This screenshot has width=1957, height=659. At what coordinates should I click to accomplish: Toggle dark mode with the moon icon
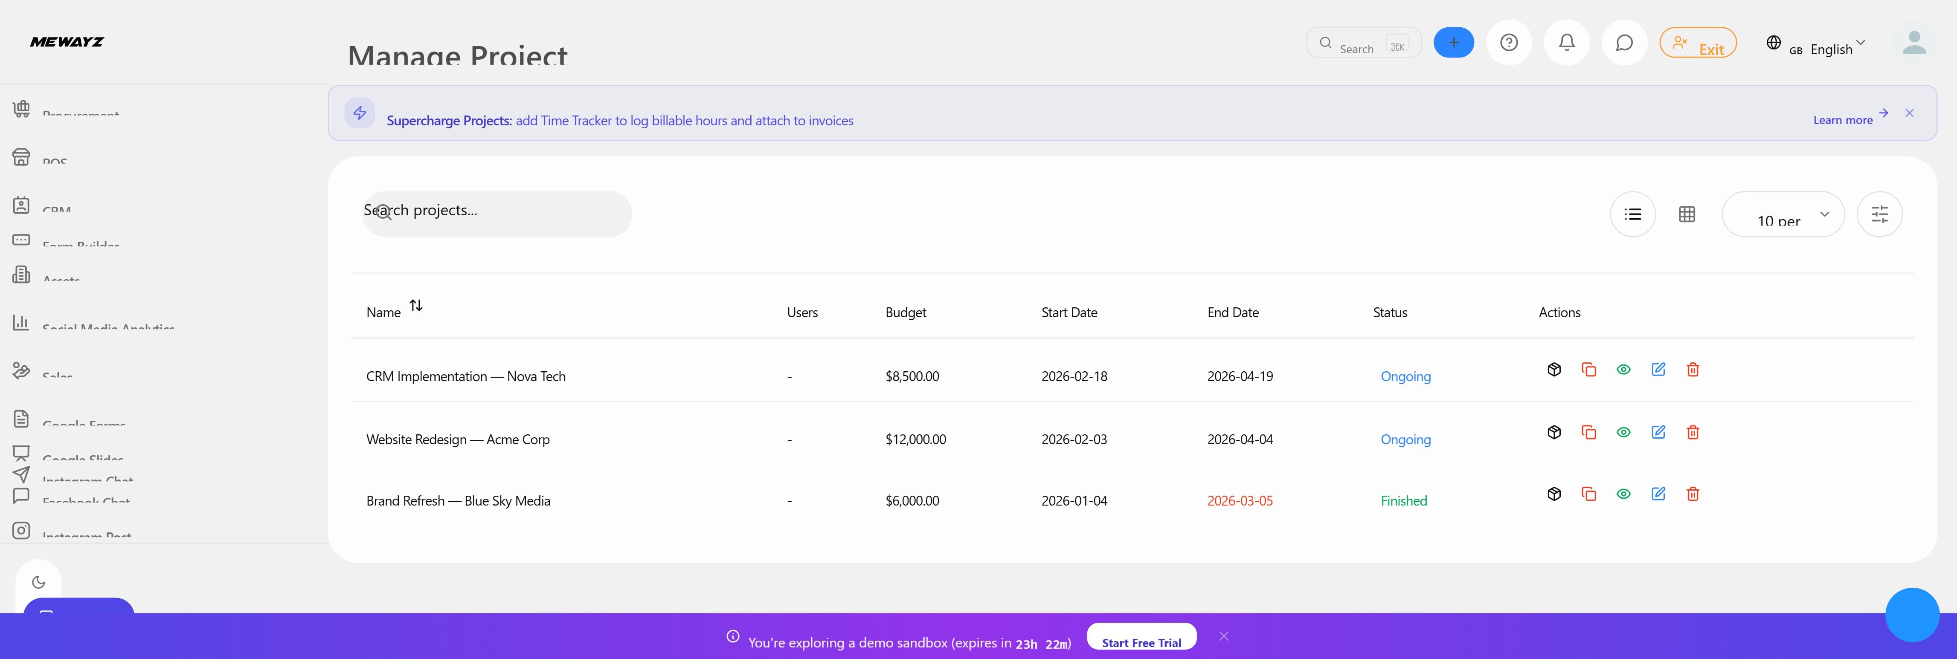point(39,581)
